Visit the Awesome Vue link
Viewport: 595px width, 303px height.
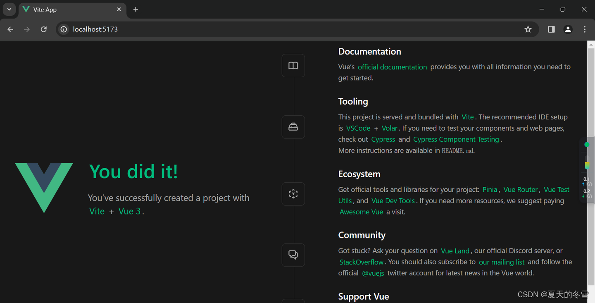(x=361, y=212)
